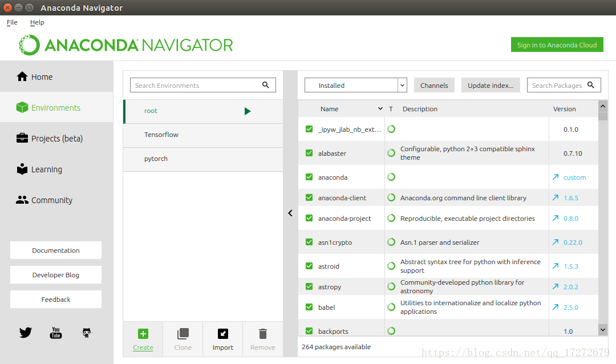Image resolution: width=616 pixels, height=364 pixels.
Task: Toggle the astropy checkbox
Action: 309,286
